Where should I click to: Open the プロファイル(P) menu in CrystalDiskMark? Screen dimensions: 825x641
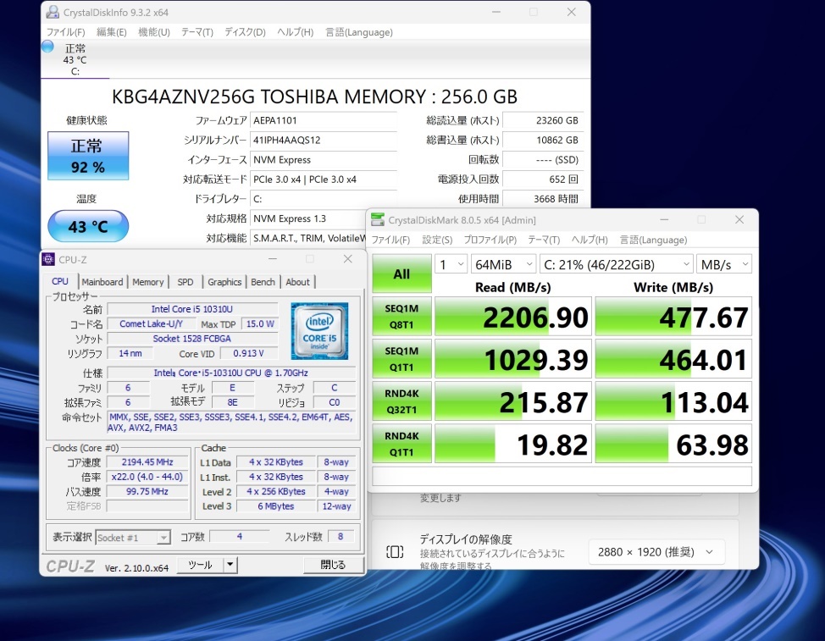coord(490,240)
